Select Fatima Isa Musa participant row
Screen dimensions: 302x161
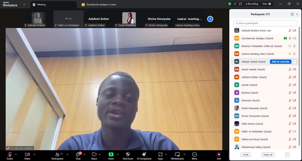[265, 139]
